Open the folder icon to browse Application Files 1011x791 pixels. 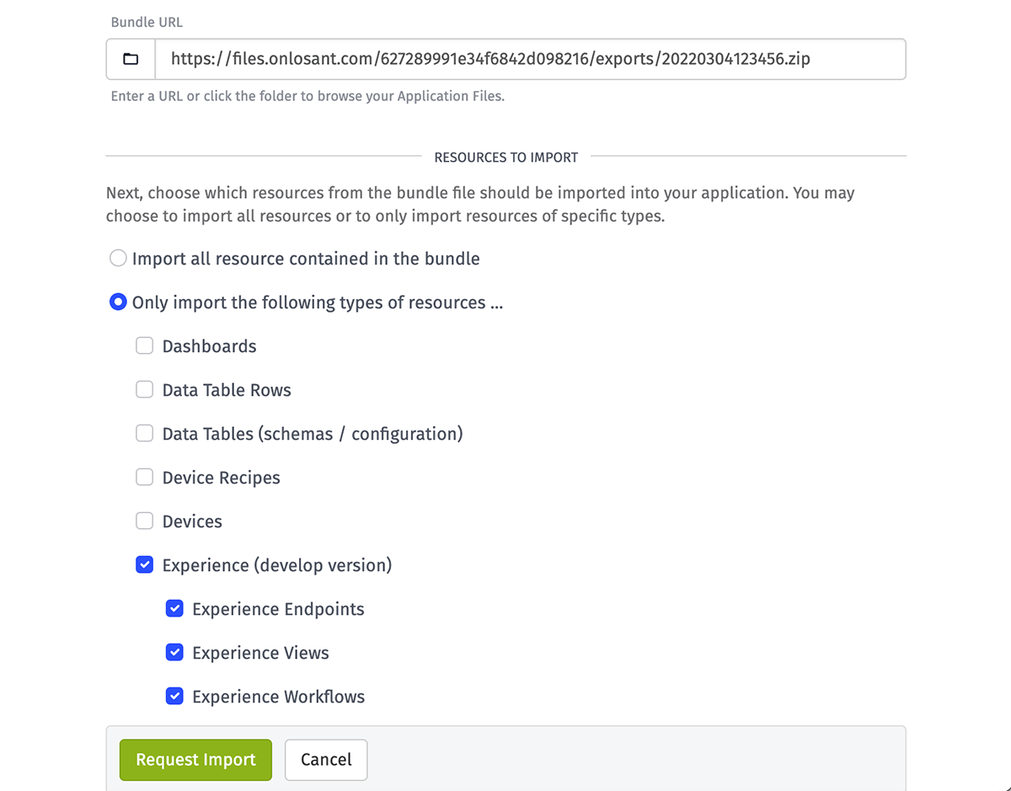pyautogui.click(x=130, y=59)
